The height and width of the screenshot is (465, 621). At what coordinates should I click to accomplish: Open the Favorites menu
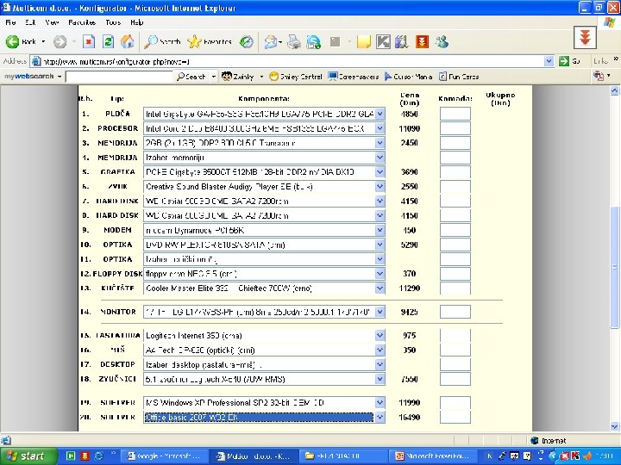[82, 22]
